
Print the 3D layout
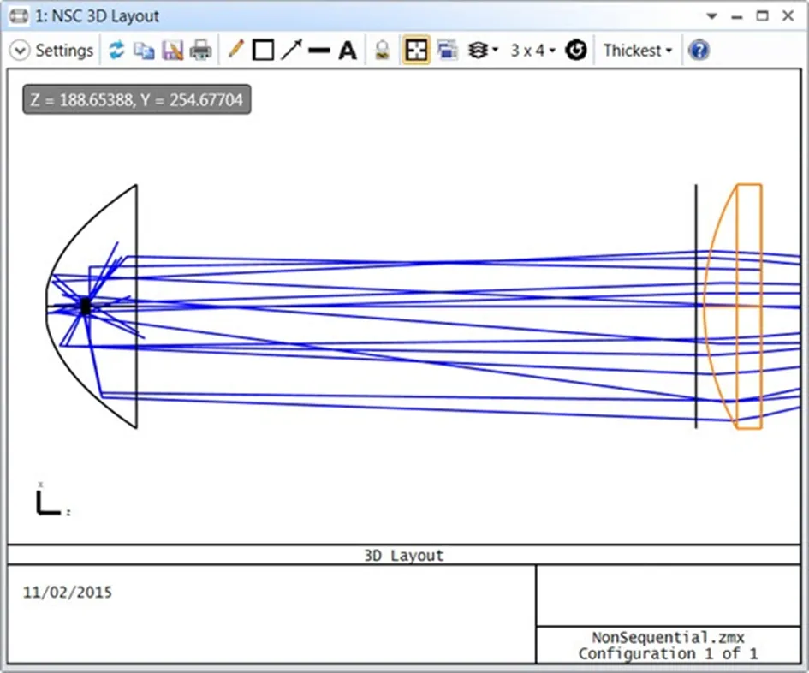point(200,51)
